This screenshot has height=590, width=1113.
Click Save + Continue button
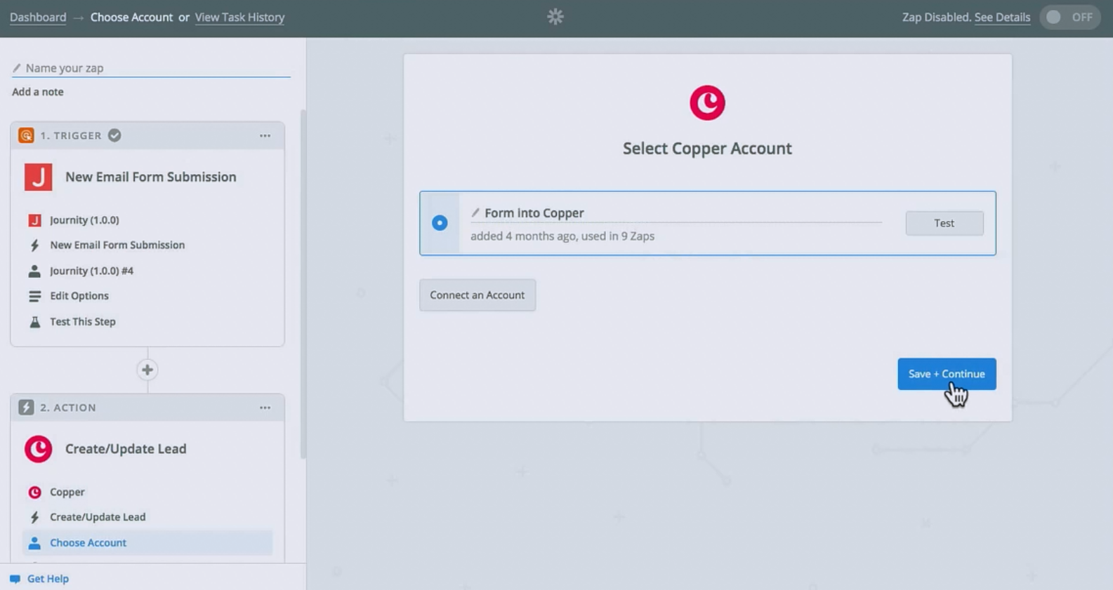tap(947, 374)
